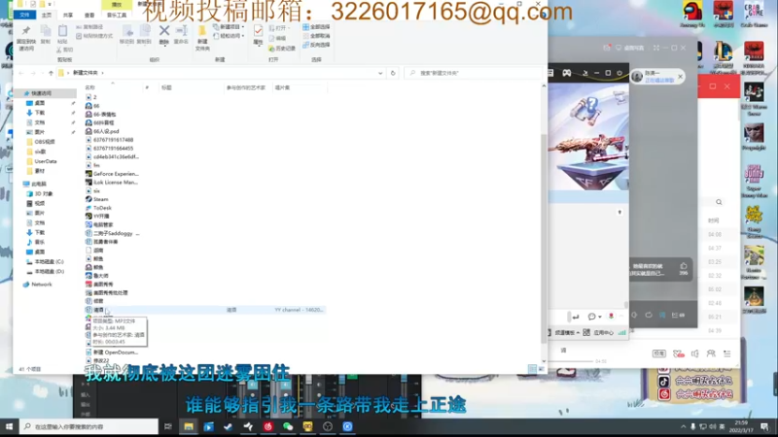Click the Explorer search box field
778x437 pixels.
[x=474, y=73]
